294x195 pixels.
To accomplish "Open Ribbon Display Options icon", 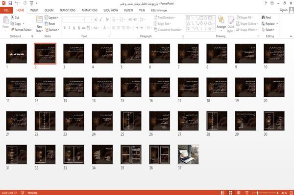I will tap(272, 3).
